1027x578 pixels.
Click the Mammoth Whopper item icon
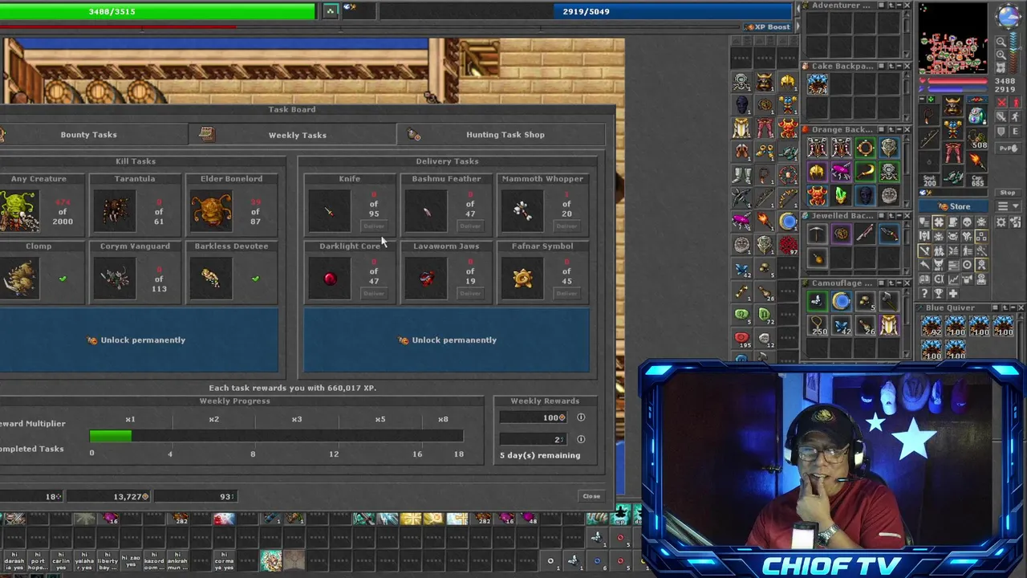(522, 211)
